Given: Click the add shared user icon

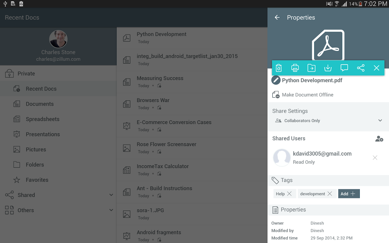Looking at the screenshot, I should pos(379,139).
